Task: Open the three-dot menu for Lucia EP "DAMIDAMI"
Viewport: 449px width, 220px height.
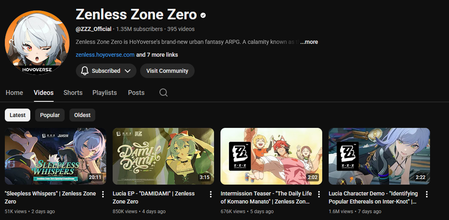Action: click(211, 194)
